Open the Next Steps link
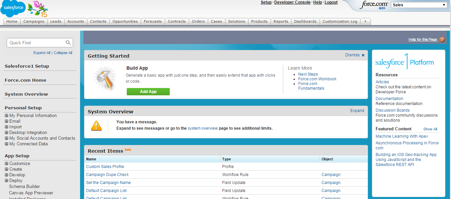The height and width of the screenshot is (199, 451). (x=308, y=74)
